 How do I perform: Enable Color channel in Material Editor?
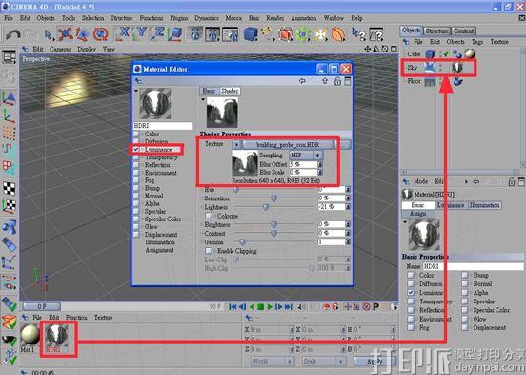pos(136,135)
